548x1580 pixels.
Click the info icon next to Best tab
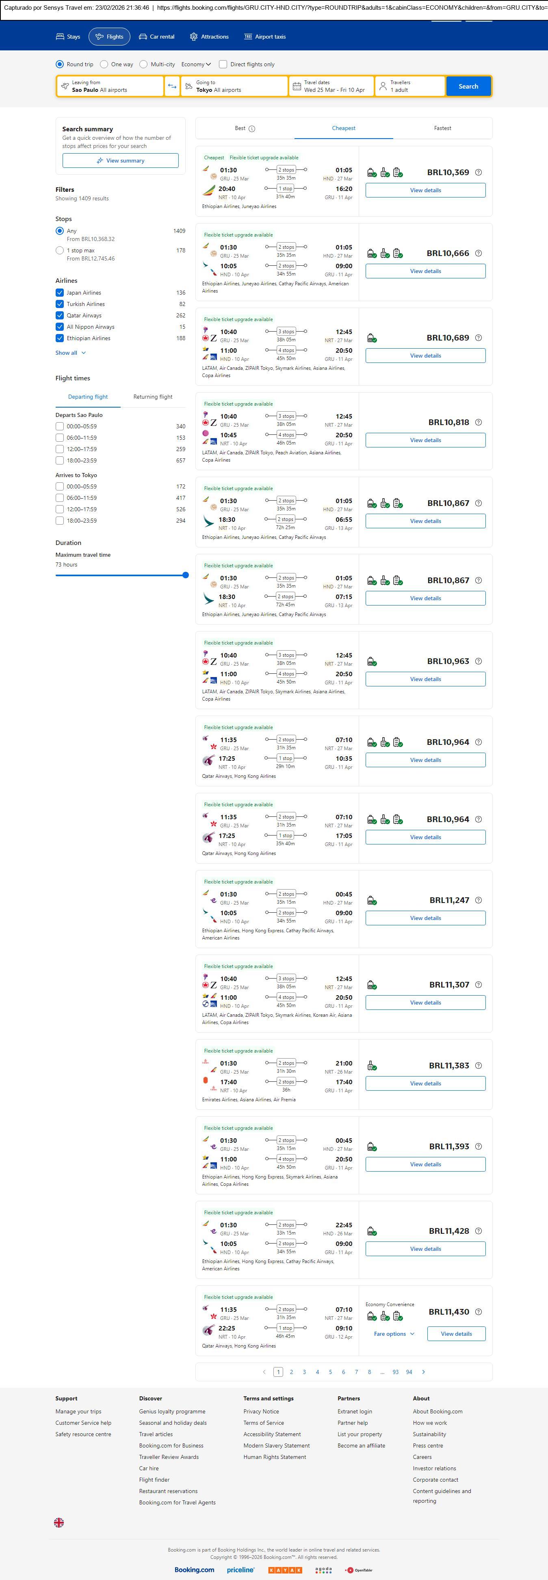click(x=252, y=129)
